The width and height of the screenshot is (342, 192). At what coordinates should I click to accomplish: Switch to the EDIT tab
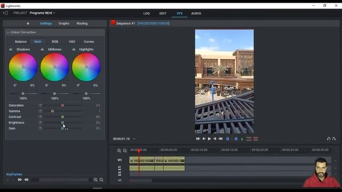(162, 13)
